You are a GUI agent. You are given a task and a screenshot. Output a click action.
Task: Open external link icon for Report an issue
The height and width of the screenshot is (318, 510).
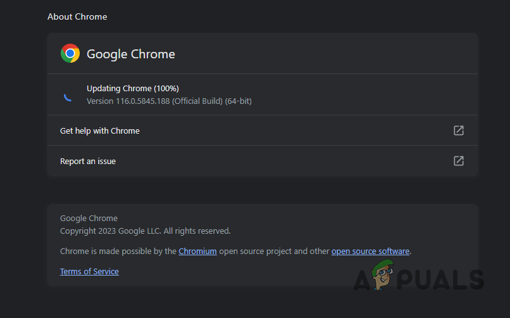tap(459, 161)
